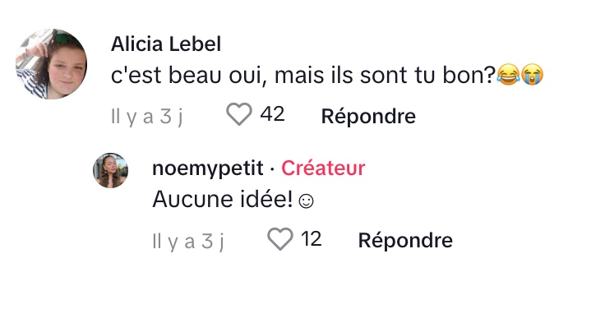The height and width of the screenshot is (309, 605).
Task: Click the like count 42
Action: (x=272, y=114)
